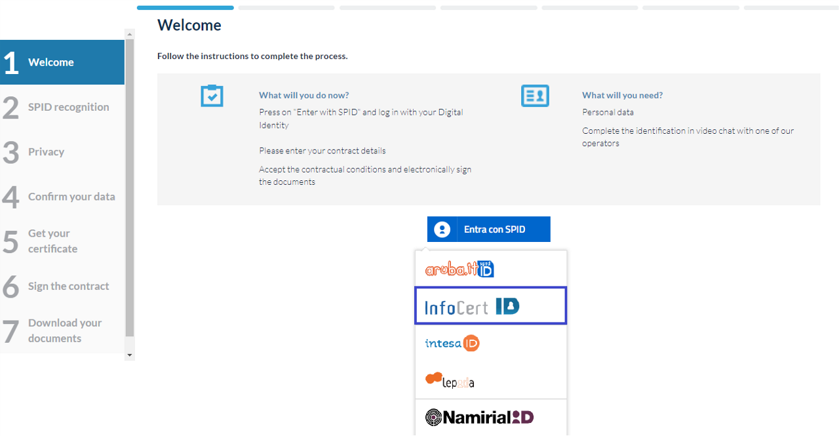Choose the Namirial ID provider
Viewport: 839px width, 436px height.
tap(479, 417)
